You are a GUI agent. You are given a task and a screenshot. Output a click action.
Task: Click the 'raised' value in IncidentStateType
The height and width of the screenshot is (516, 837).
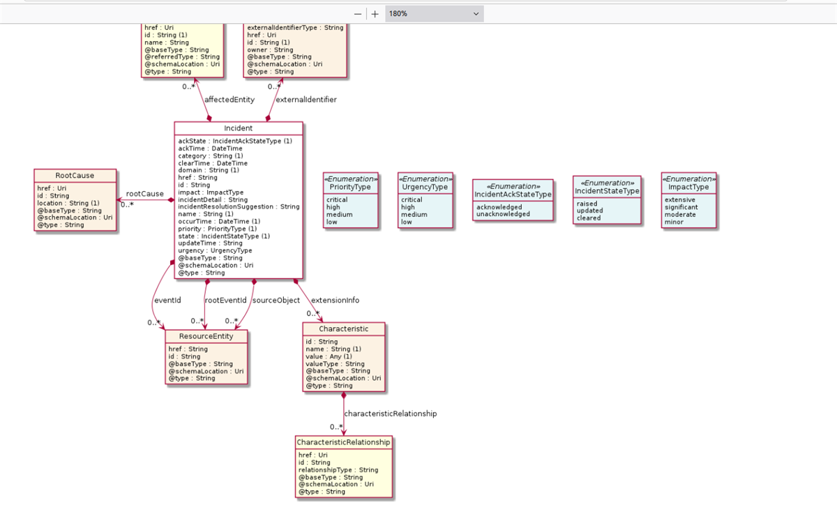587,204
